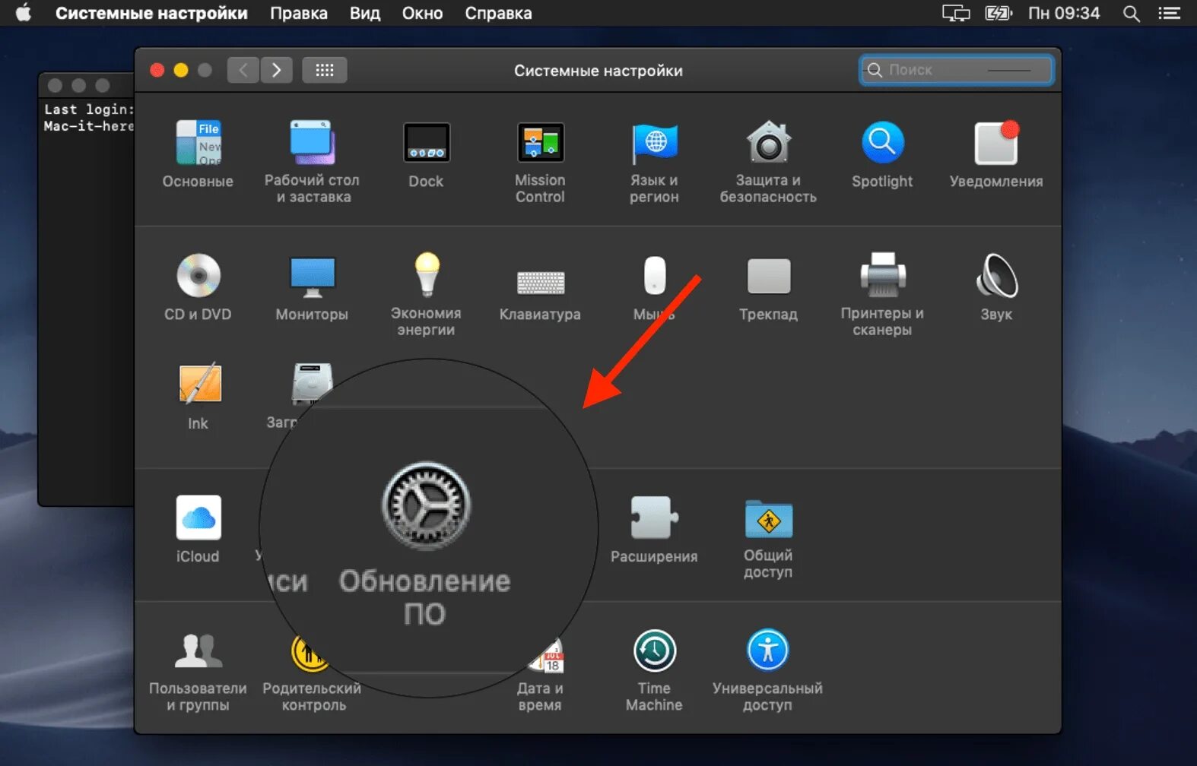The image size is (1197, 766).
Task: Open the Dock preferences pane
Action: 426,154
